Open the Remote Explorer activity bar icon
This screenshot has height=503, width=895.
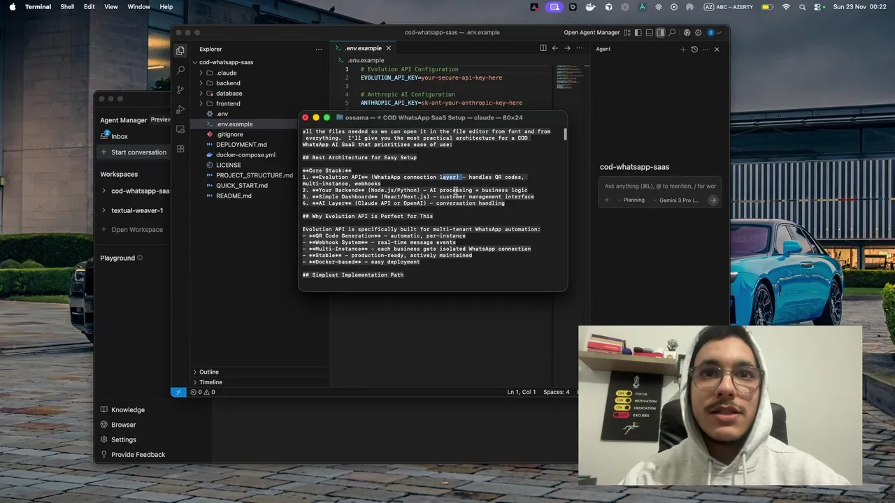pyautogui.click(x=180, y=129)
